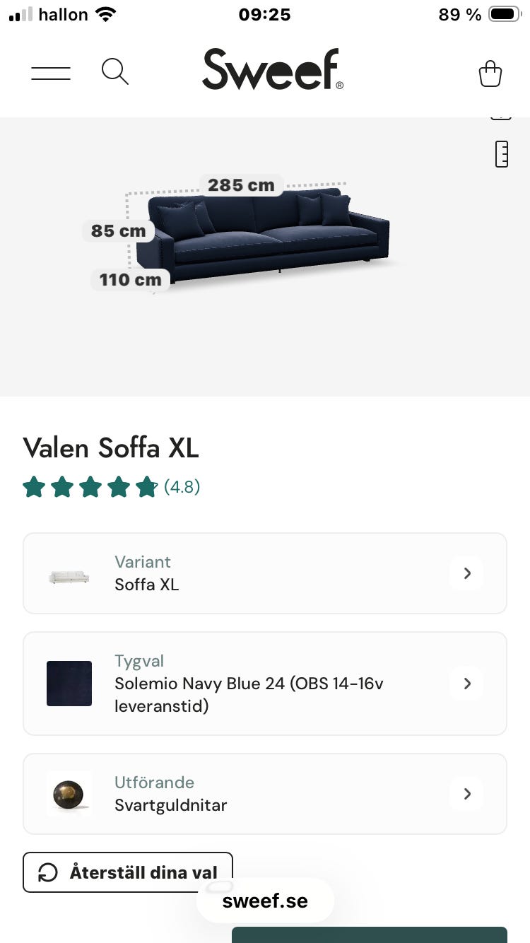This screenshot has width=530, height=943.
Task: Click Återställ dina val button
Action: click(x=128, y=872)
